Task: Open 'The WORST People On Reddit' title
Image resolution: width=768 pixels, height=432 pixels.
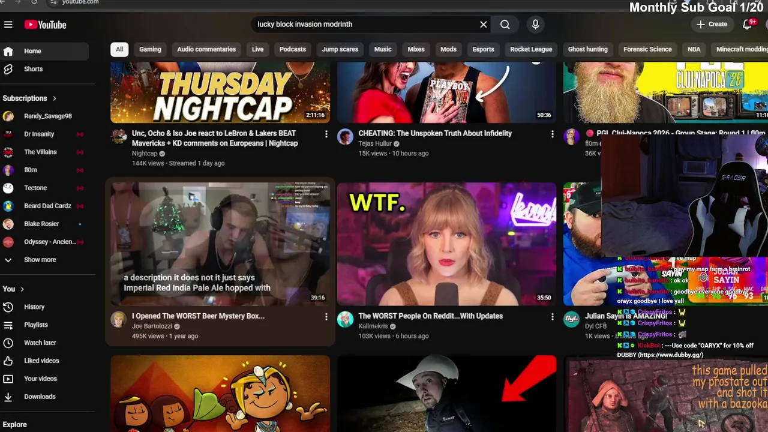Action: tap(431, 316)
